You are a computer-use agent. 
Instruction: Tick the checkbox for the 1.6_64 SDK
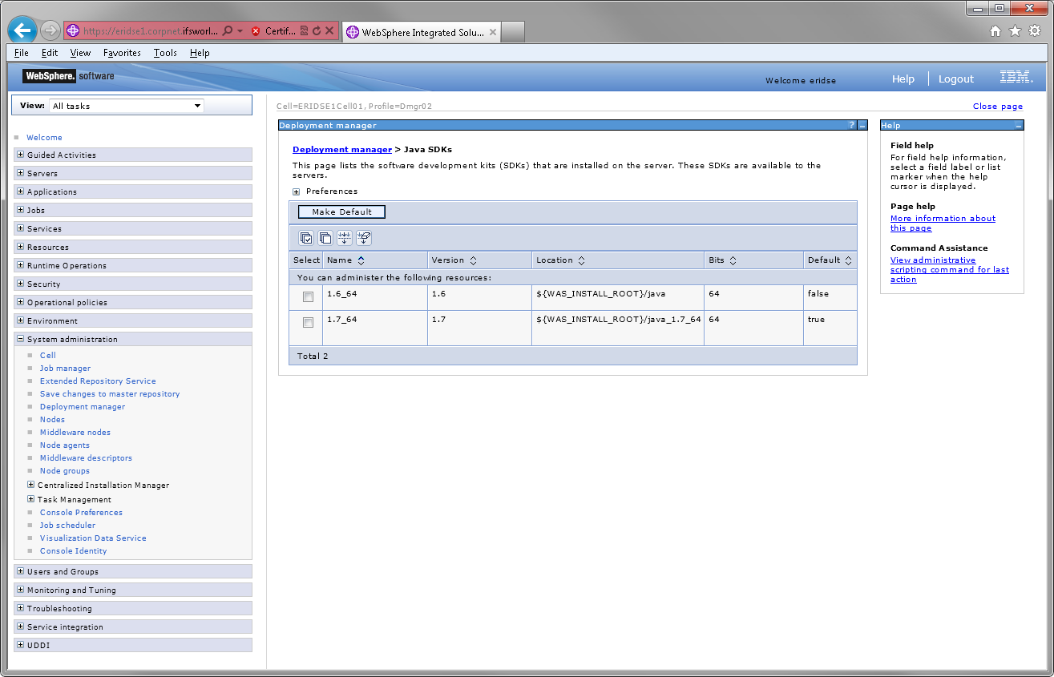308,297
